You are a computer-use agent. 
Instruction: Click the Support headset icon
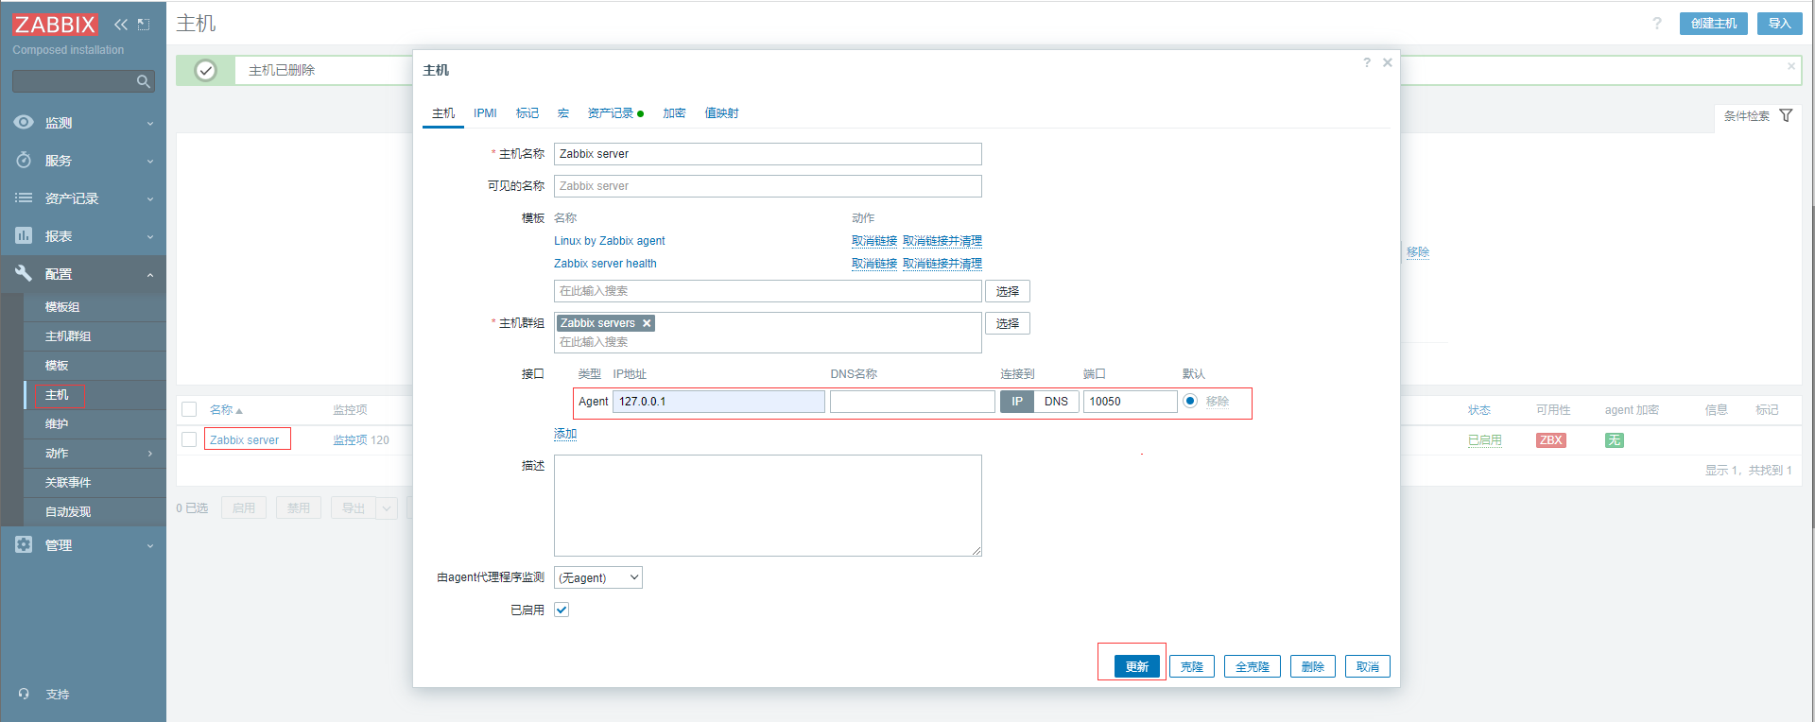point(24,694)
